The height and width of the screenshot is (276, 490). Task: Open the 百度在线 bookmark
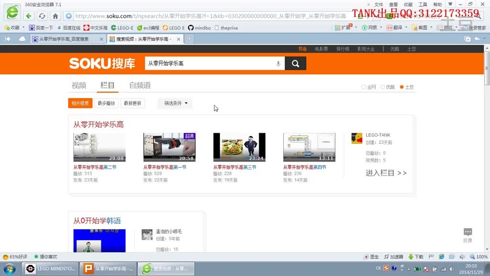click(x=69, y=28)
